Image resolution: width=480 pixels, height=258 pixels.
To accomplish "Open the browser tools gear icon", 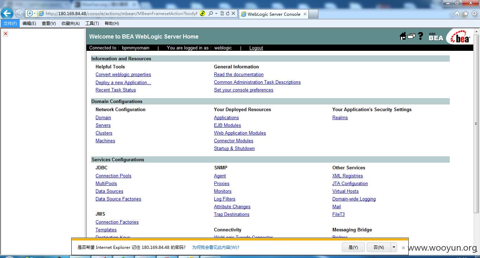I will pyautogui.click(x=474, y=14).
